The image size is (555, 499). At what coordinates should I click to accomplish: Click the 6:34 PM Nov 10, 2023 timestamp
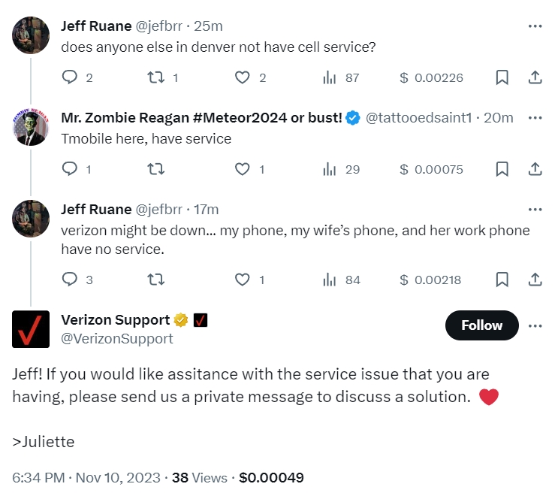click(x=86, y=477)
